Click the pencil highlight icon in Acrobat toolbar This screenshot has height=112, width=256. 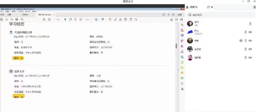(115, 19)
